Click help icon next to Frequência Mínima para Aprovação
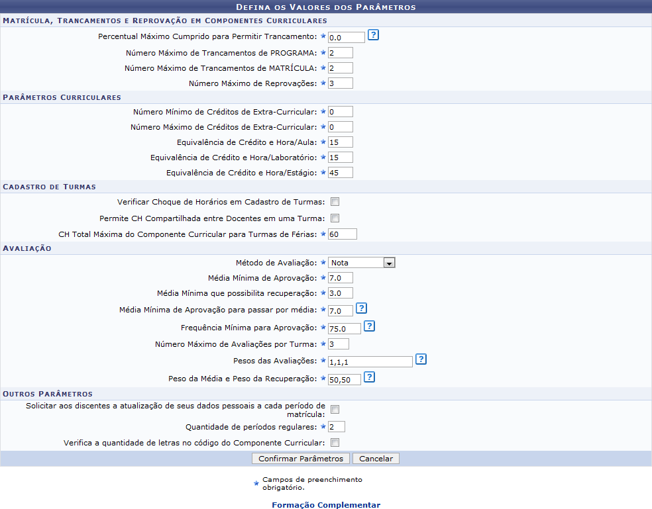The image size is (652, 509). click(369, 326)
